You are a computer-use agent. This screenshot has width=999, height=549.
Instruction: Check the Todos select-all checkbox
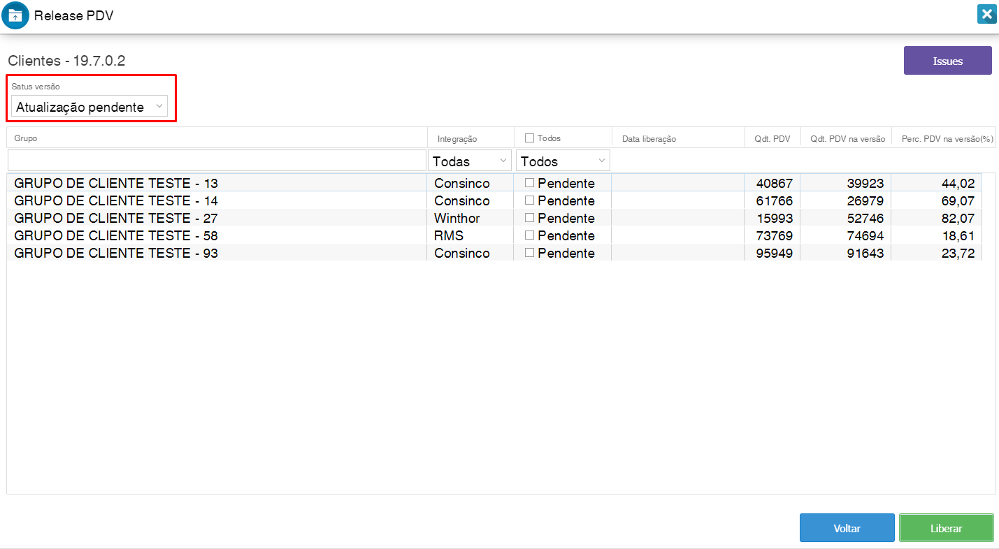[530, 138]
